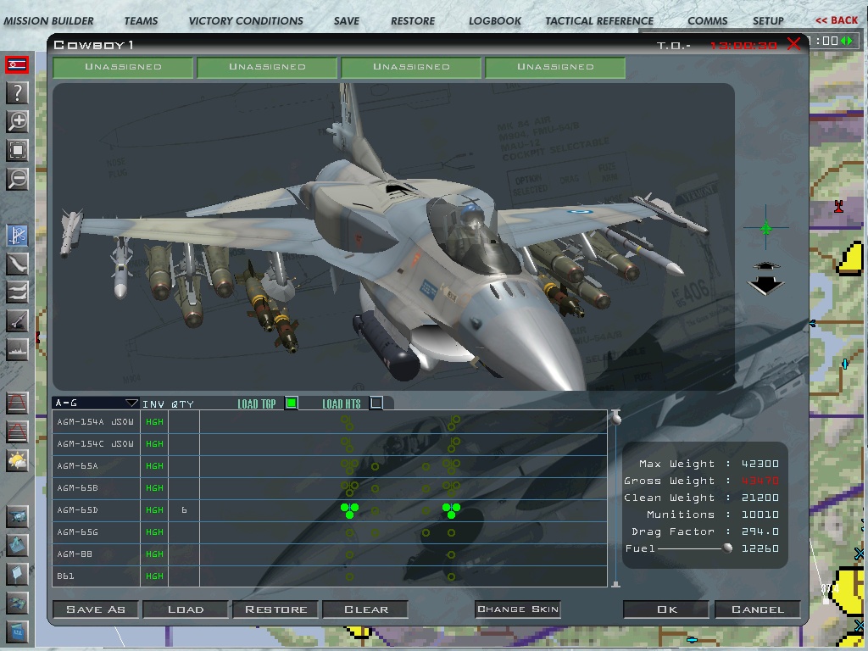The width and height of the screenshot is (868, 651).
Task: Click the fit-to-frame square icon in sidebar
Action: click(17, 150)
